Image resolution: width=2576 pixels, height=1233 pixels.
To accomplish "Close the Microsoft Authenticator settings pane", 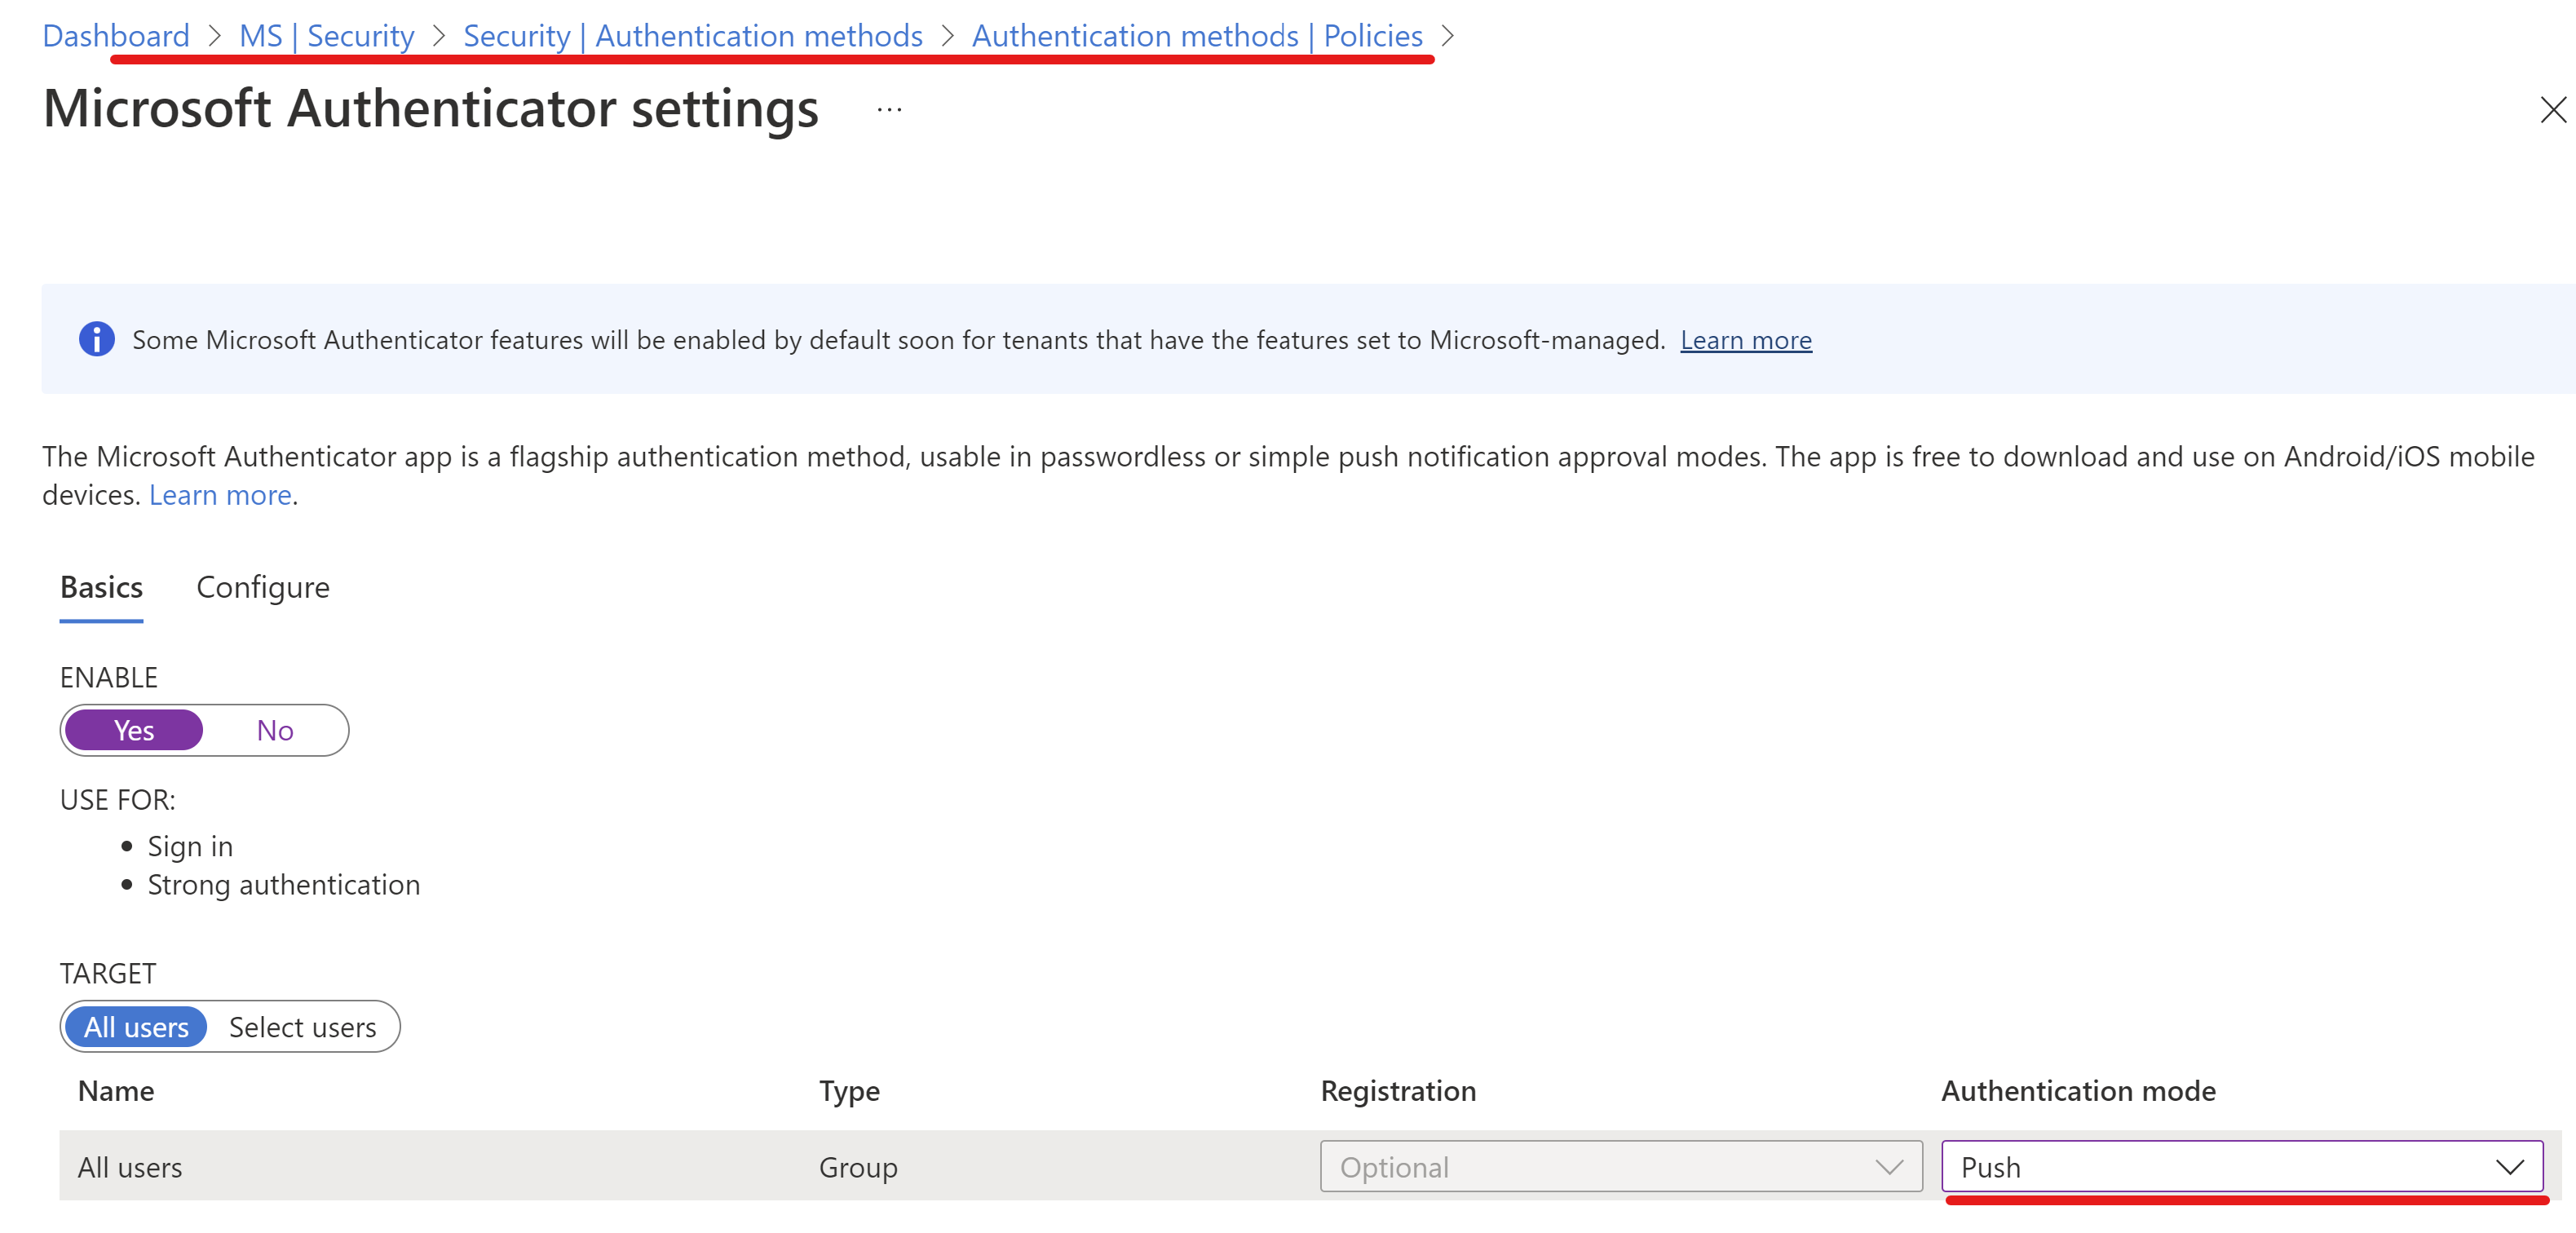I will tap(2552, 110).
